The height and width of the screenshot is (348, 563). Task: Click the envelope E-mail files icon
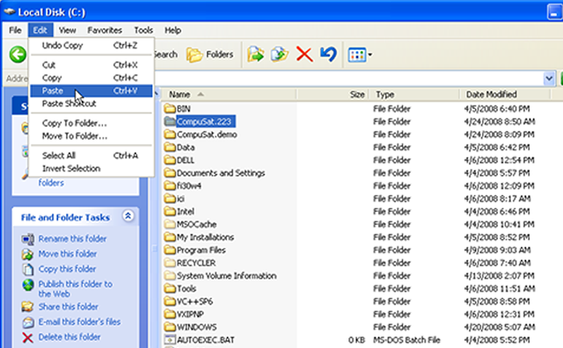click(27, 323)
